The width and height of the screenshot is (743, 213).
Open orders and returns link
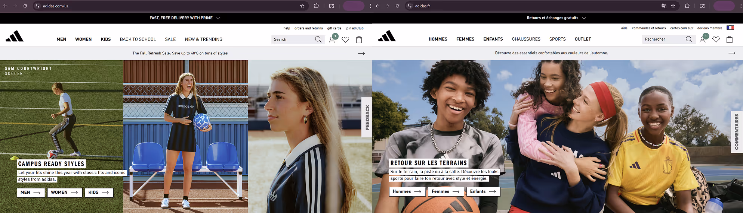[x=309, y=28]
